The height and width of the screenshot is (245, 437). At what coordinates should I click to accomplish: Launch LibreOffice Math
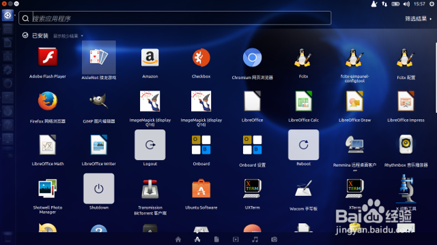(48, 144)
